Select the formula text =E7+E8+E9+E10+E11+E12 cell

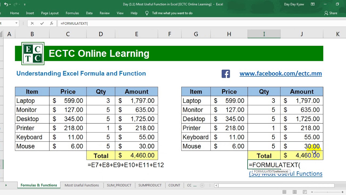point(126,165)
